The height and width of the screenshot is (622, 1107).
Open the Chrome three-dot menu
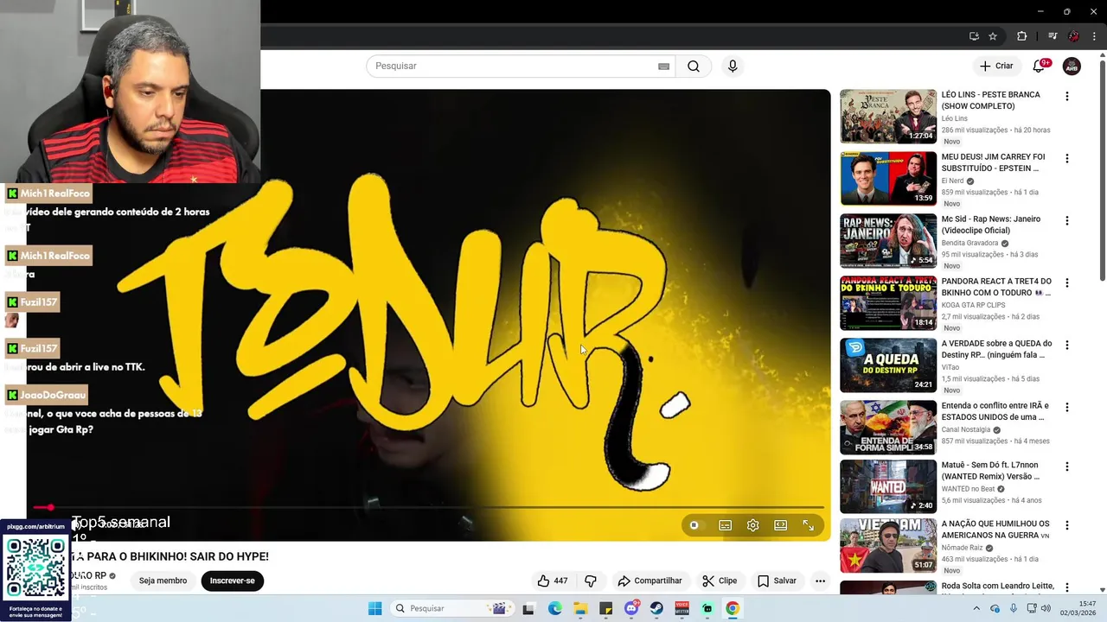(1094, 36)
